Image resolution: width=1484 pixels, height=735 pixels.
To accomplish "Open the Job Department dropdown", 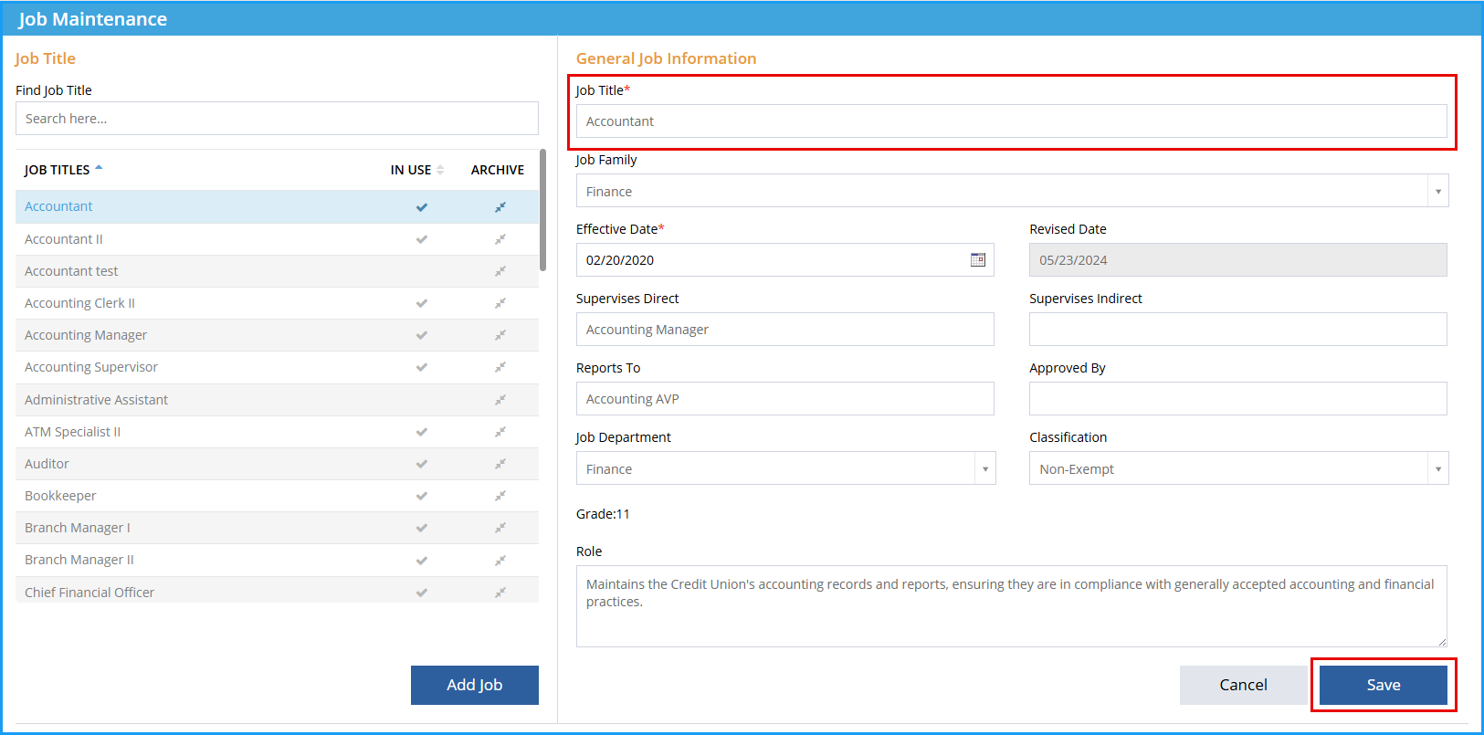I will pyautogui.click(x=984, y=468).
